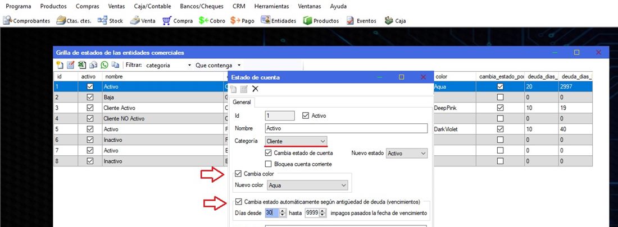Toggle activo checkbox in Baja row
The height and width of the screenshot is (227, 618).
[x=90, y=97]
